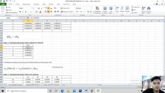
Task: Click Delete cells icon
Action: coord(122,8)
